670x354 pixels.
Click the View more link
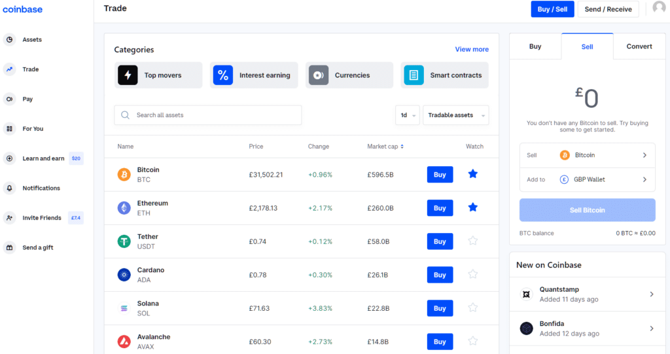pyautogui.click(x=472, y=49)
